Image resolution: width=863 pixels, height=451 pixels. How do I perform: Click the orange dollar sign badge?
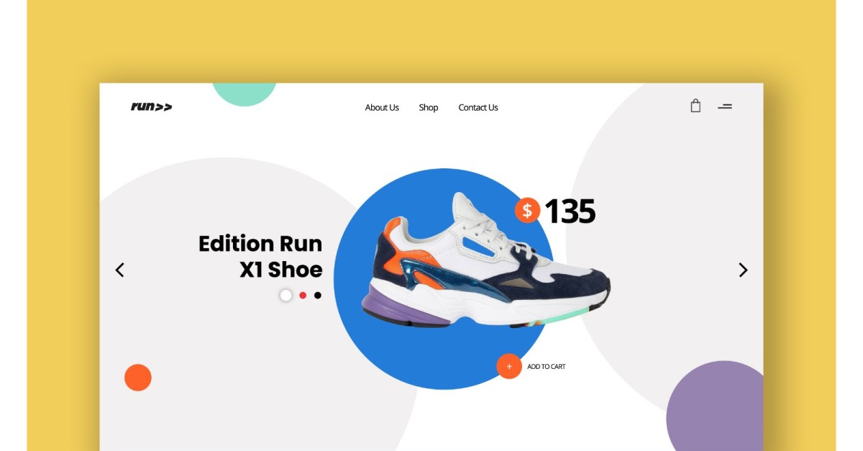pyautogui.click(x=527, y=210)
